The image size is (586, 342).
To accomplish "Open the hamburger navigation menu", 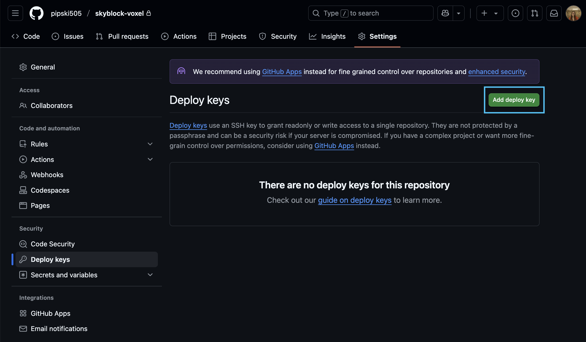I will click(x=15, y=13).
